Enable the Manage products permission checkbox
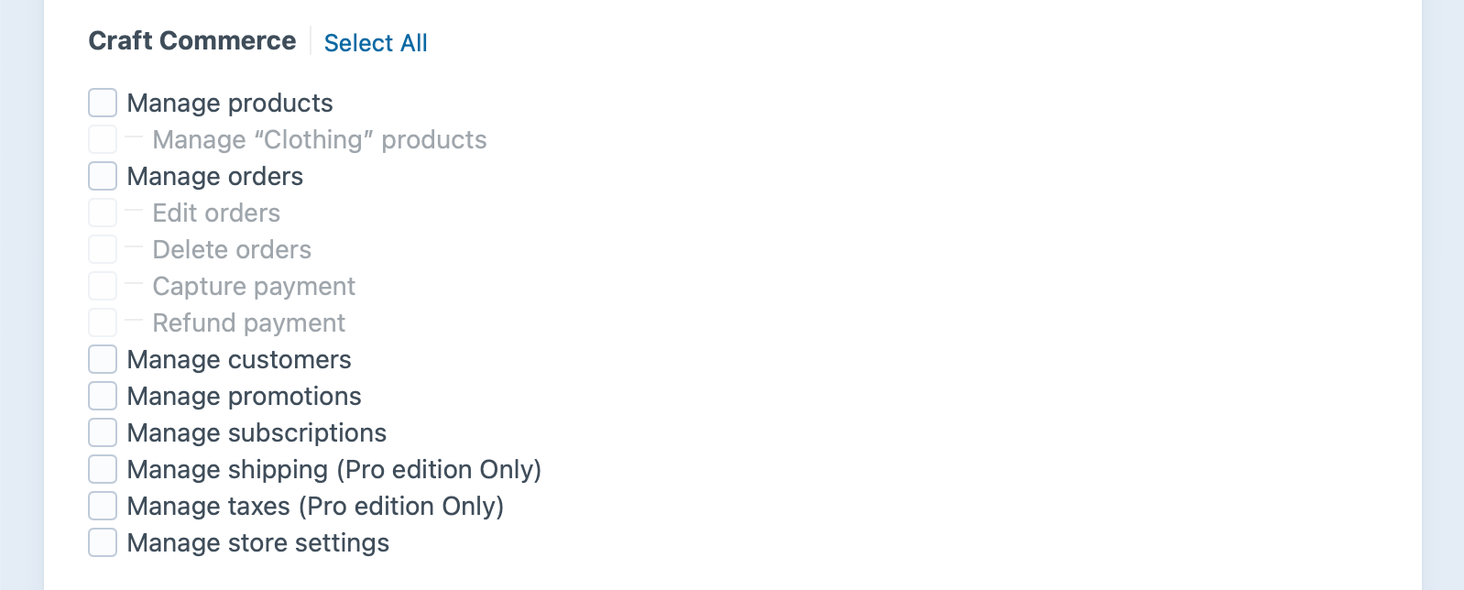This screenshot has height=590, width=1464. 102,103
